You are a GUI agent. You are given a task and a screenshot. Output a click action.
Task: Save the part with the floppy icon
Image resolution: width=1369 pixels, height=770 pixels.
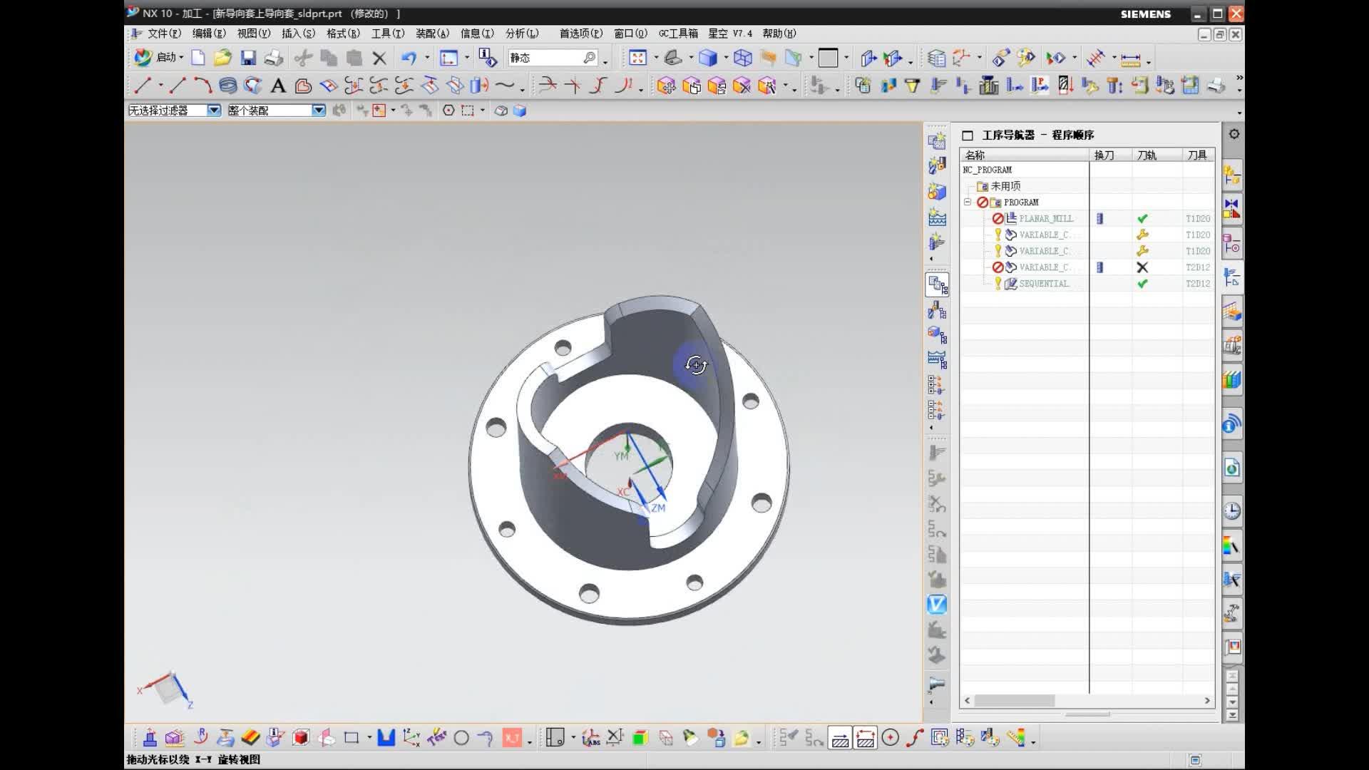point(248,58)
